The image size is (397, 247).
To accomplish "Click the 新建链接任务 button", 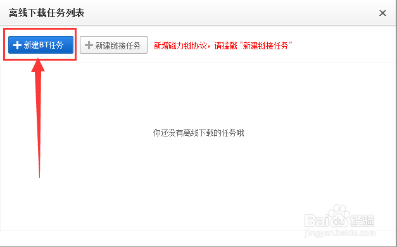I will (113, 45).
